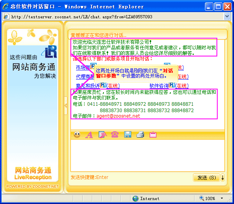Image resolution: width=234 pixels, height=204 pixels.
Task: Collapse the left sidebar panel handle
Action: (65, 106)
